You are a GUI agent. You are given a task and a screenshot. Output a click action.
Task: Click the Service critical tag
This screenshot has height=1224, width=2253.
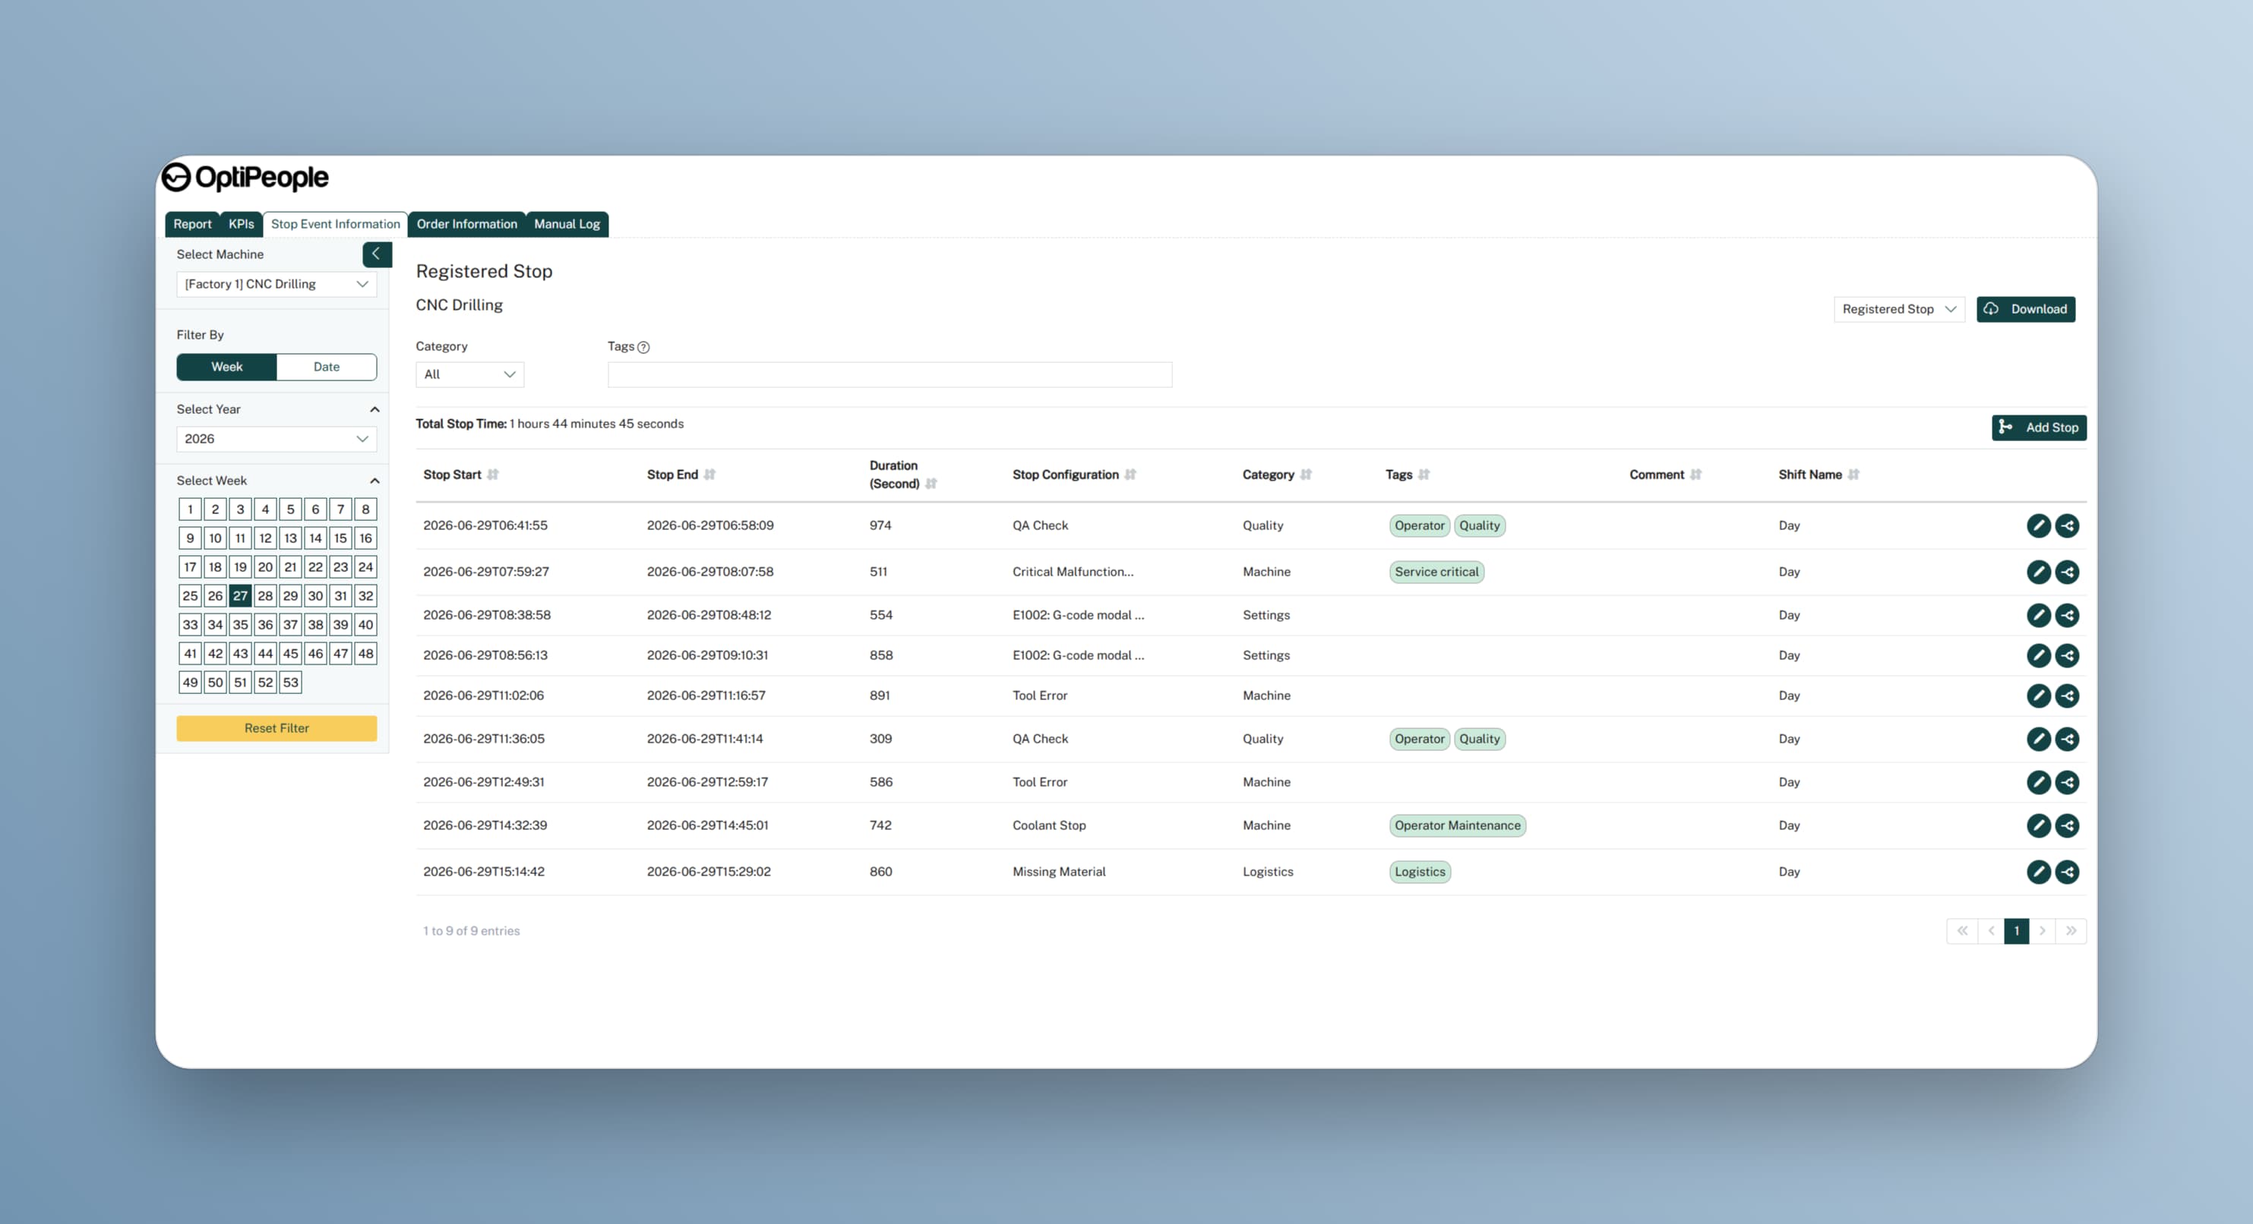click(1436, 572)
